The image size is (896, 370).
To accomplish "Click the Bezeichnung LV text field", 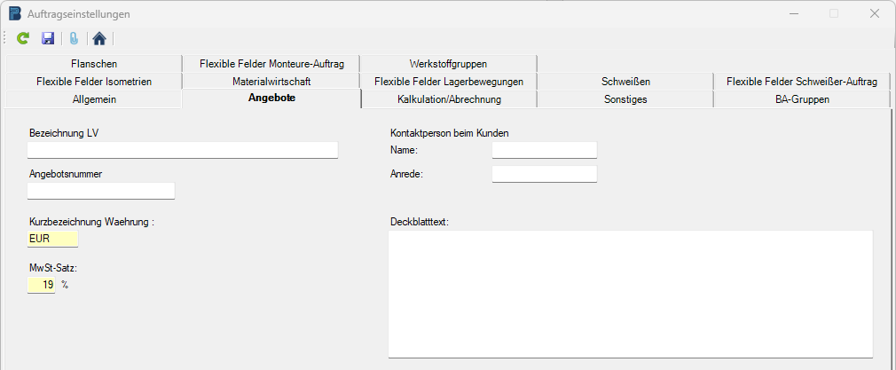I will tap(183, 150).
